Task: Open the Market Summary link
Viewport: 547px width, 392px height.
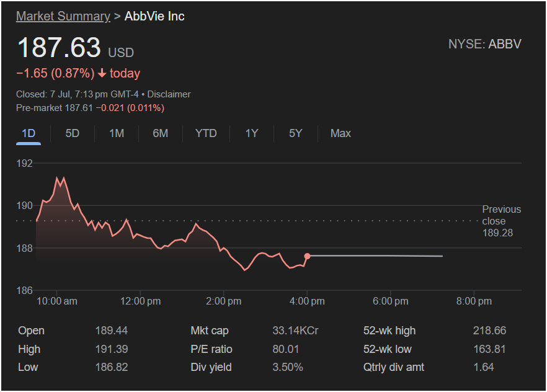Action: [x=63, y=16]
